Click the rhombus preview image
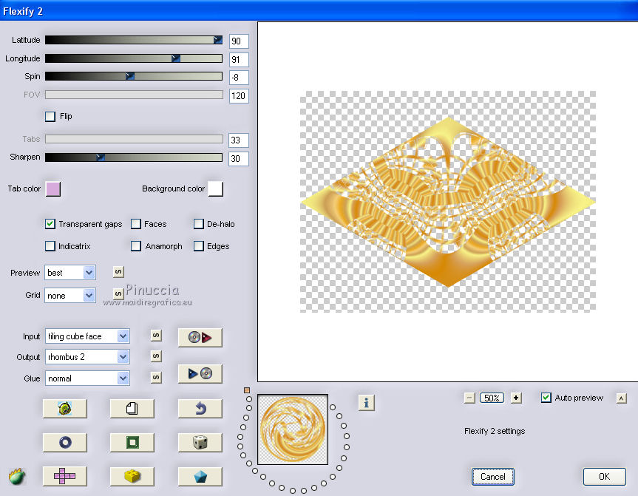638x496 pixels. [448, 202]
